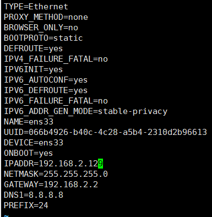Screen dimensions: 212x217
Task: Click the green highlighted cursor on IPADDR
Action: pyautogui.click(x=101, y=164)
